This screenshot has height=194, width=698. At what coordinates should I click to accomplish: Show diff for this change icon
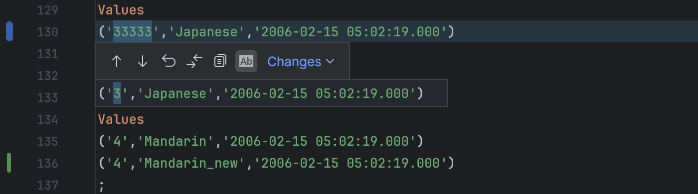194,61
